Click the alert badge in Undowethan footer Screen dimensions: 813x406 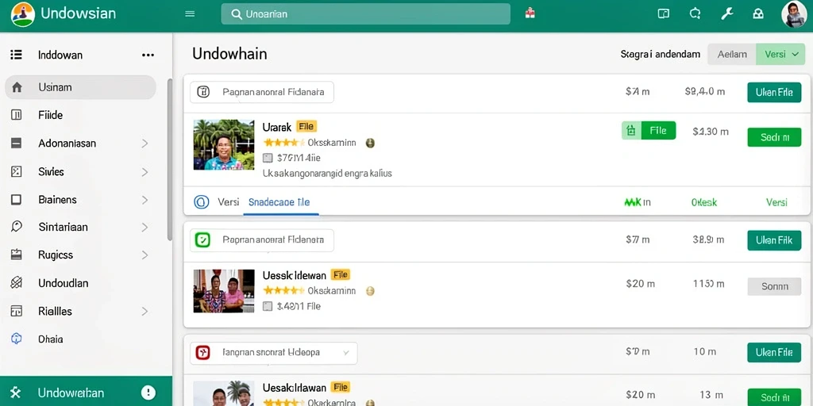(x=148, y=392)
